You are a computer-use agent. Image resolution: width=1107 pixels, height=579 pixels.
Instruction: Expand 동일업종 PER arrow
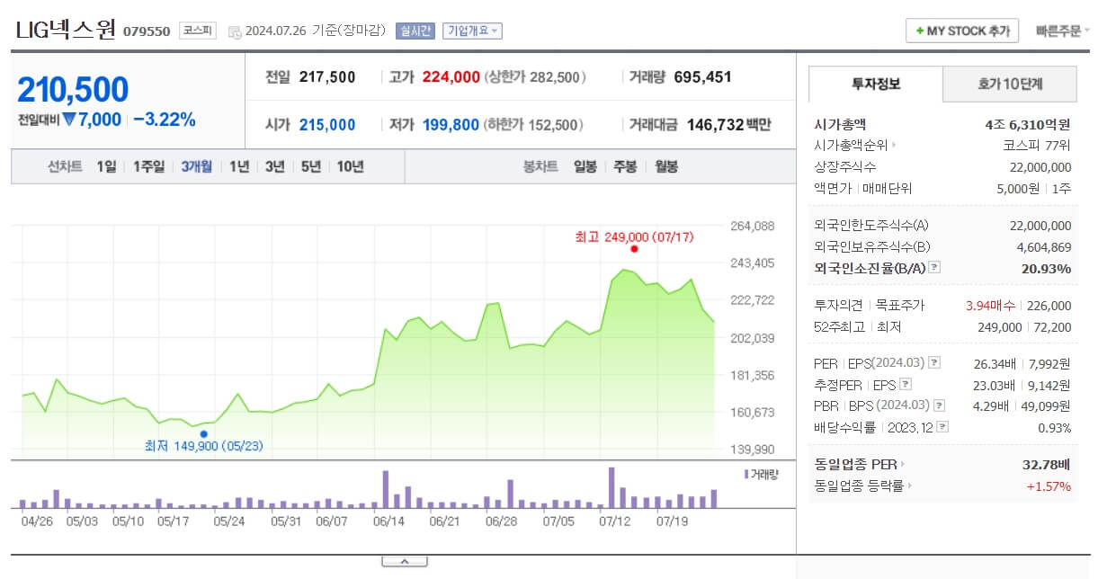click(x=904, y=465)
